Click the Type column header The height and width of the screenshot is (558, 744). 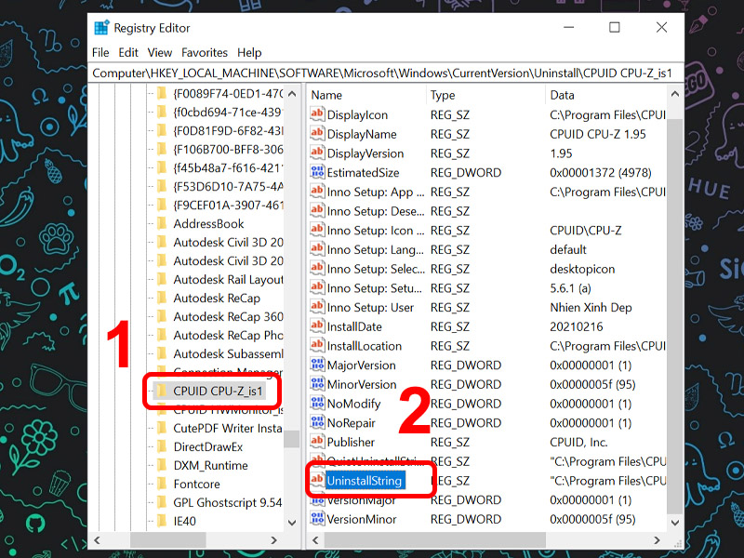coord(442,94)
